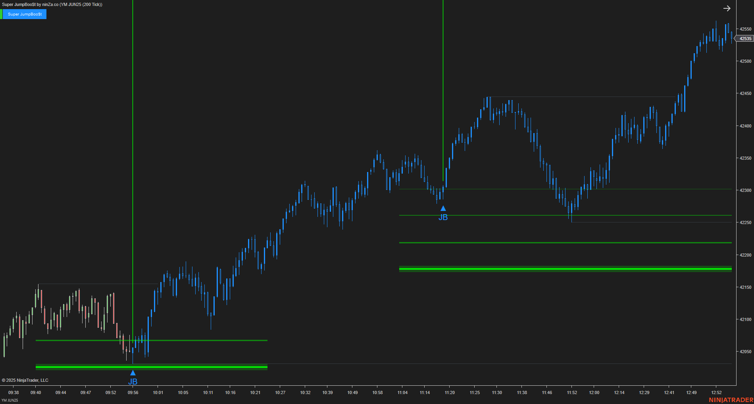Toggle the vertical green signal line at 09:56

(x=133, y=159)
